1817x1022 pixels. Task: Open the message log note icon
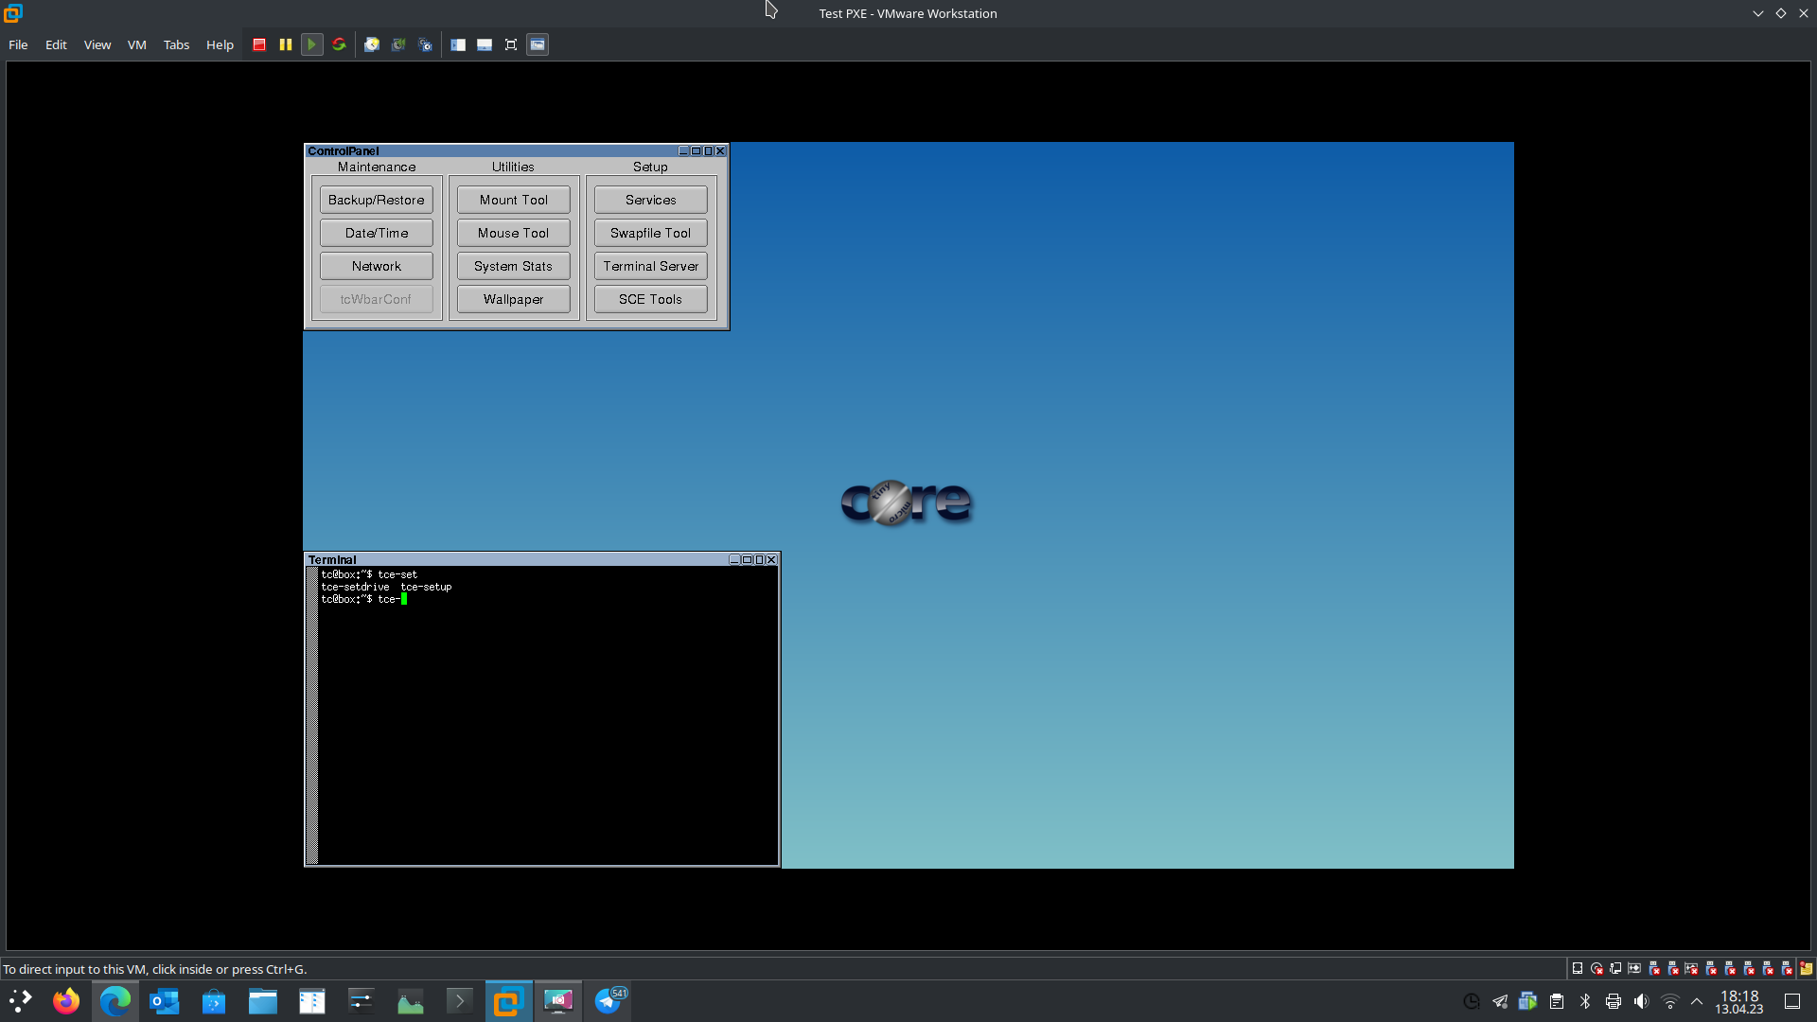(x=1806, y=968)
